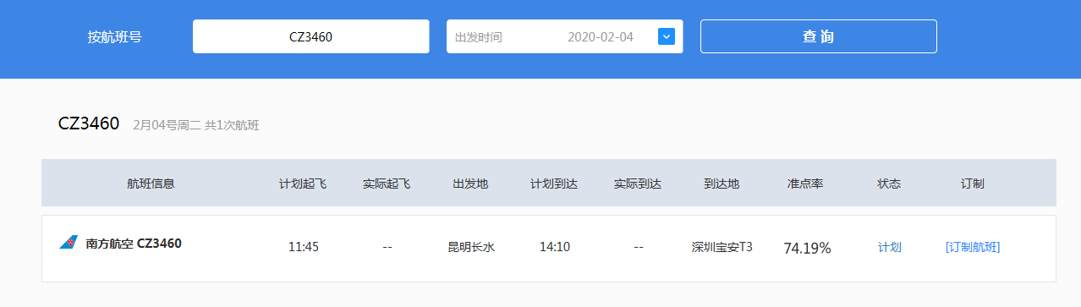The height and width of the screenshot is (307, 1081).
Task: Click the 订制 column header
Action: 973,184
